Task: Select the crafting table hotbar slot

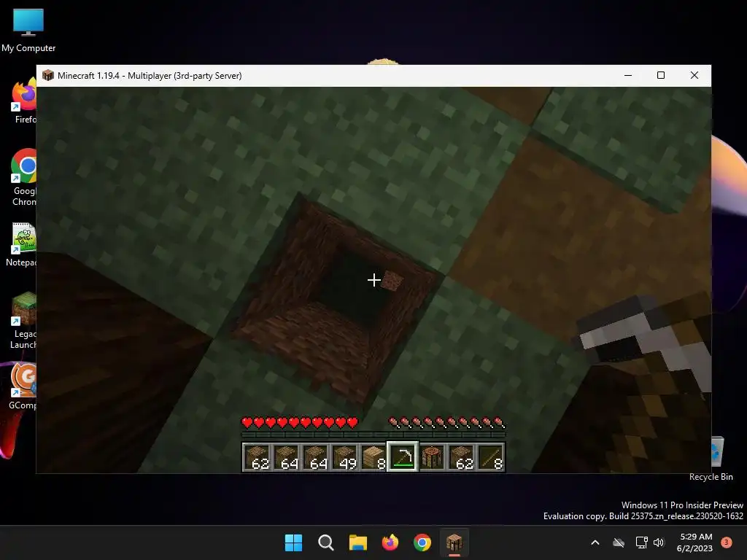Action: [432, 457]
